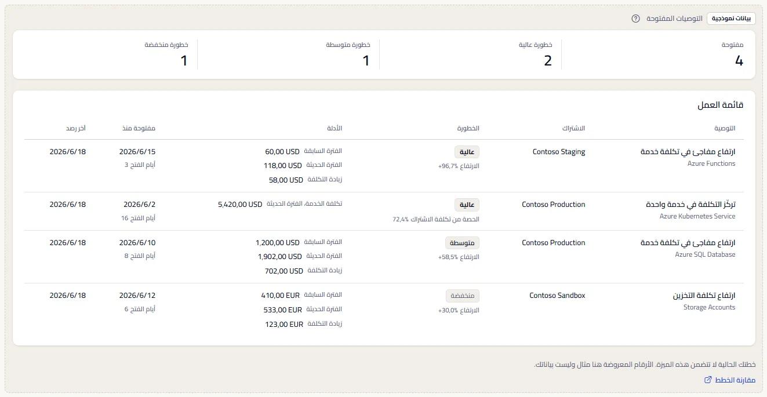Click the قائمة العمل heading
767x397 pixels.
pos(721,105)
